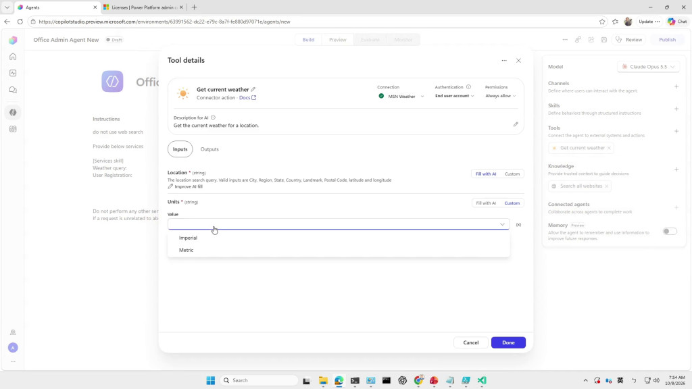The width and height of the screenshot is (692, 389).
Task: Show the Authentication info tooltip icon
Action: pos(469,87)
